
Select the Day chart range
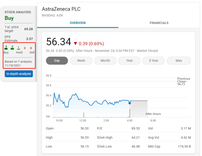coord(57,61)
